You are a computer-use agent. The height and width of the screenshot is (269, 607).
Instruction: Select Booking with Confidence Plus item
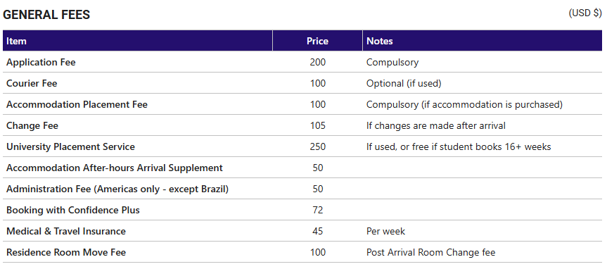(x=73, y=210)
